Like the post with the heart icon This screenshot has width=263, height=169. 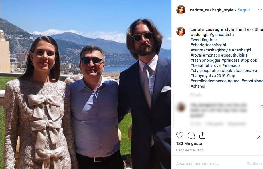(180, 135)
